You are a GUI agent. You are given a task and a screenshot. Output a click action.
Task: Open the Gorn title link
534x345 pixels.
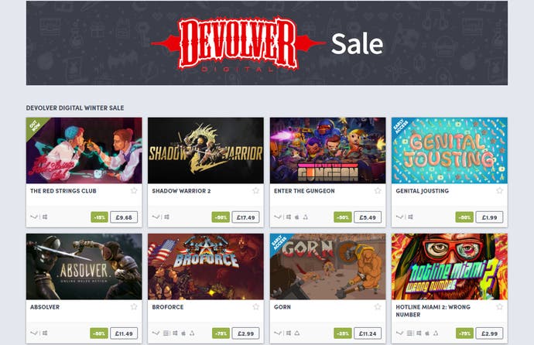(x=282, y=307)
